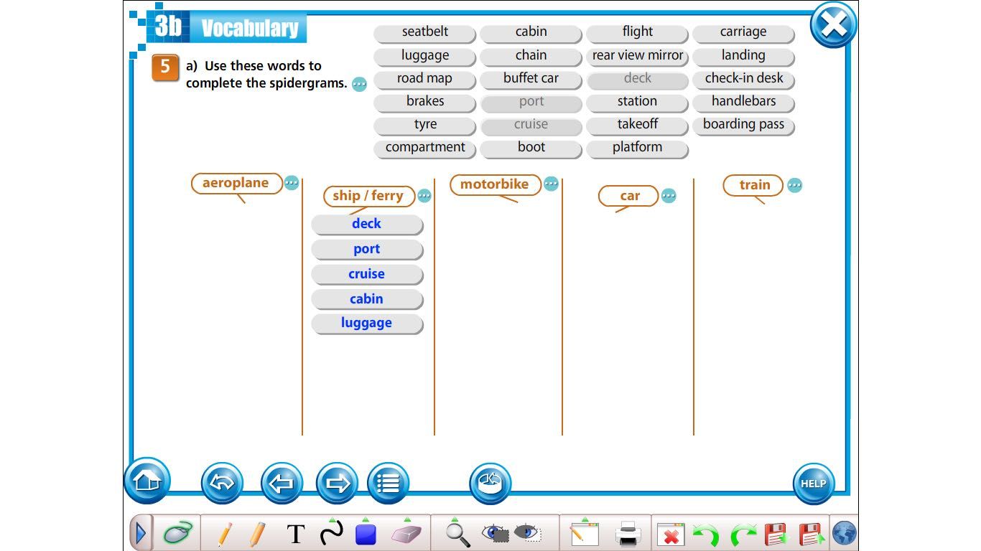The image size is (981, 551).
Task: Click the hint dots next to ship / ferry
Action: click(x=424, y=196)
